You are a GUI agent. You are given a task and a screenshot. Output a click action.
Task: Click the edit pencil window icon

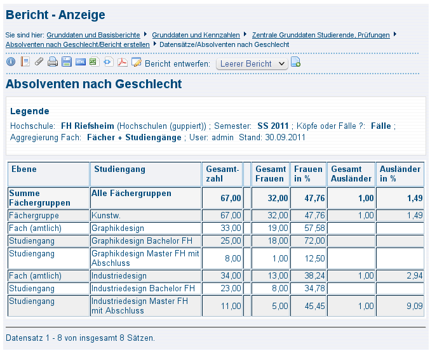[137, 62]
